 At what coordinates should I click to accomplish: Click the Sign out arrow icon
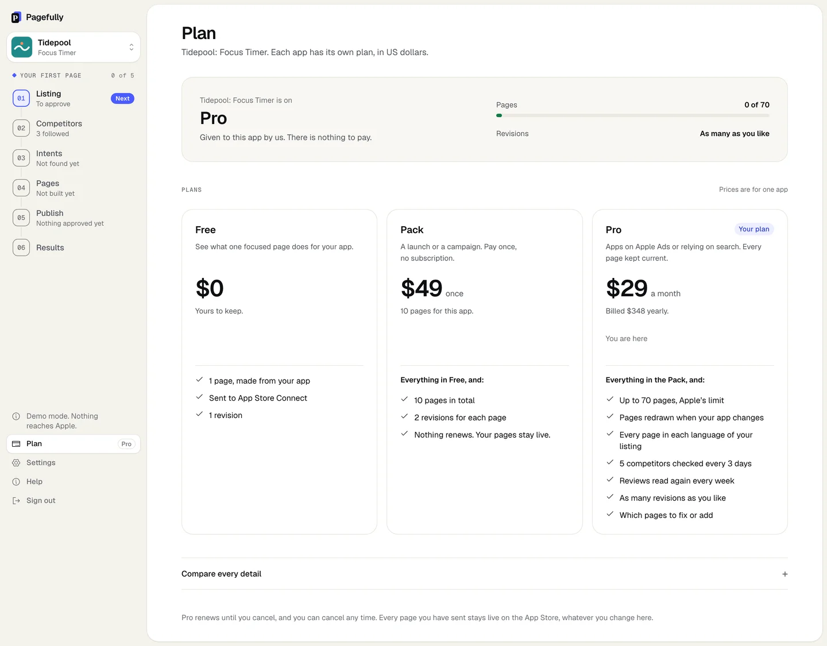(x=16, y=501)
